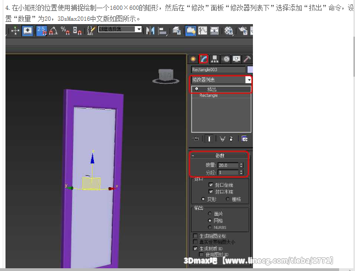
Task: Click Make Unique icon
Action: point(223,139)
